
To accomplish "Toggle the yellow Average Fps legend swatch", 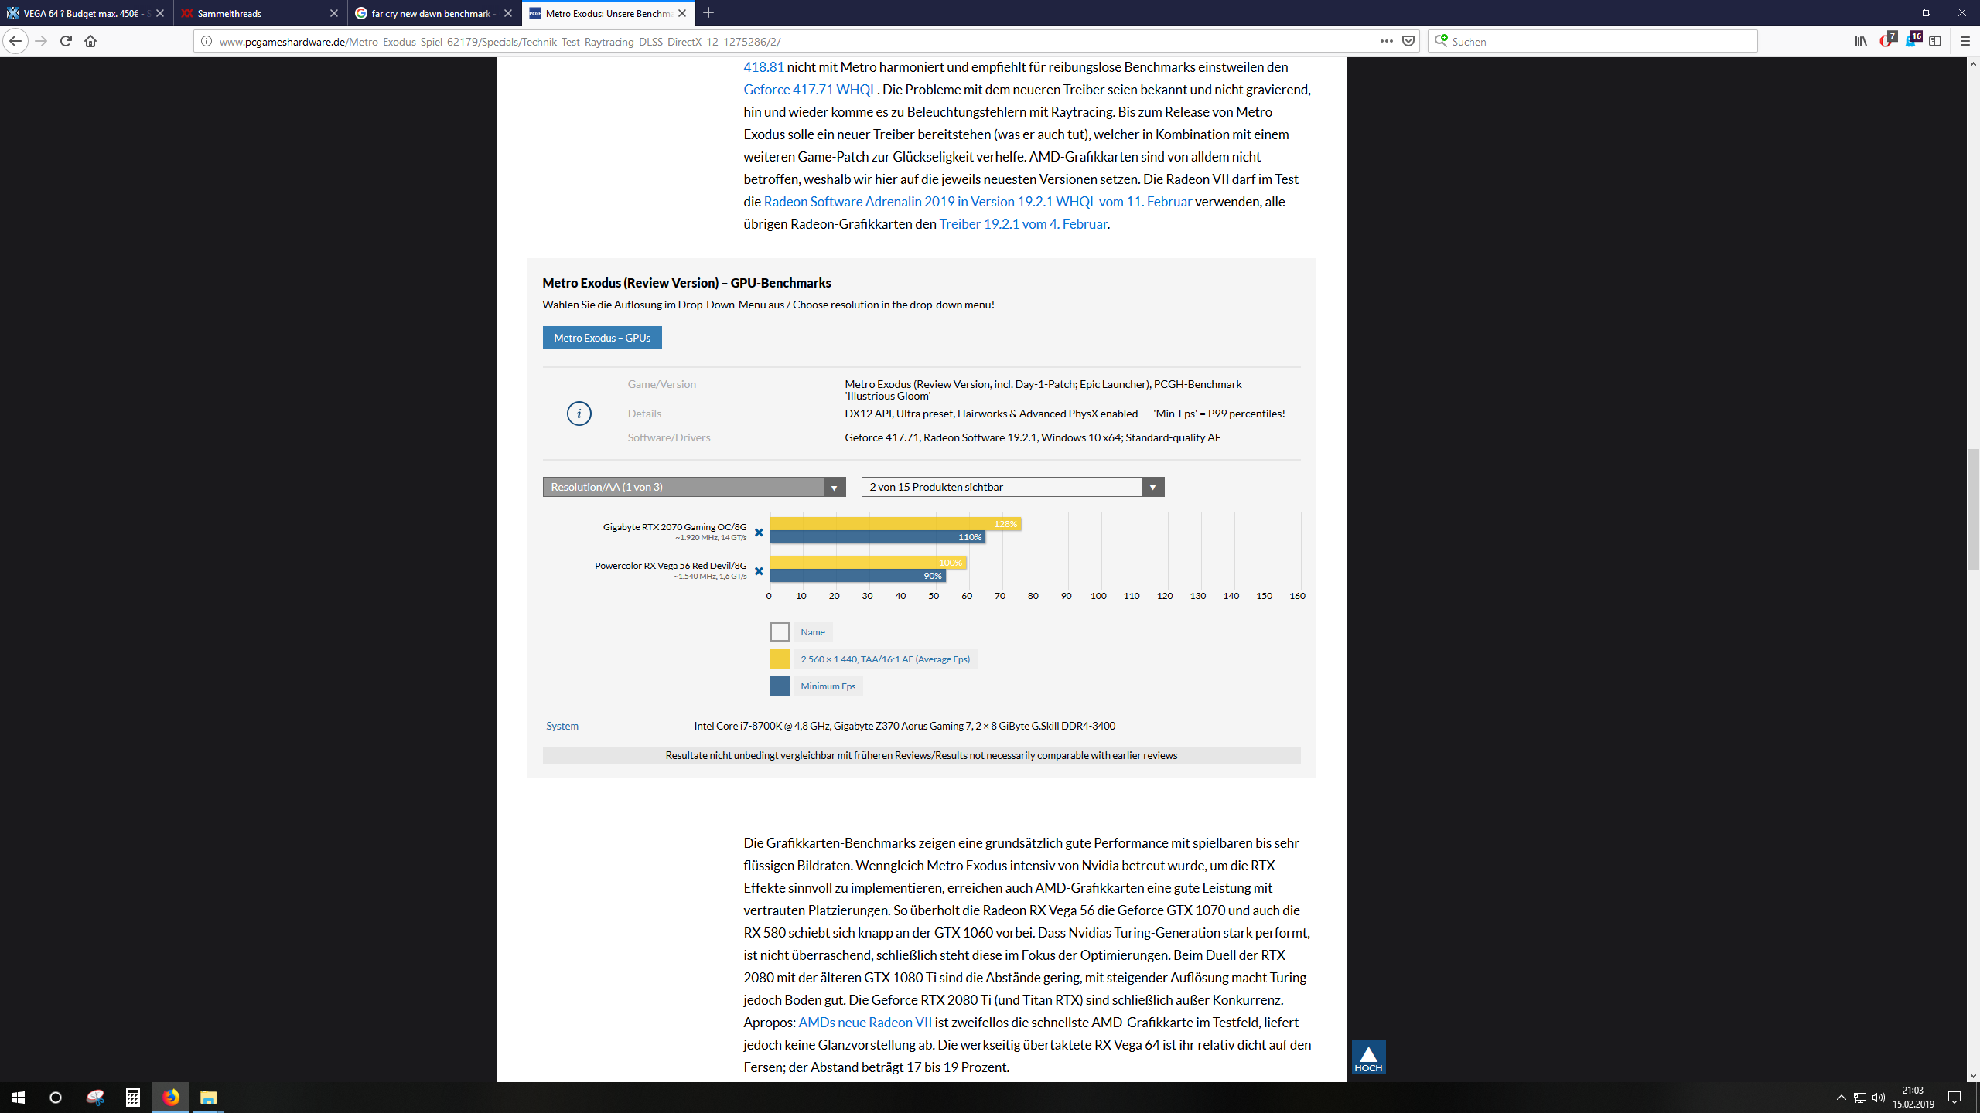I will (780, 659).
